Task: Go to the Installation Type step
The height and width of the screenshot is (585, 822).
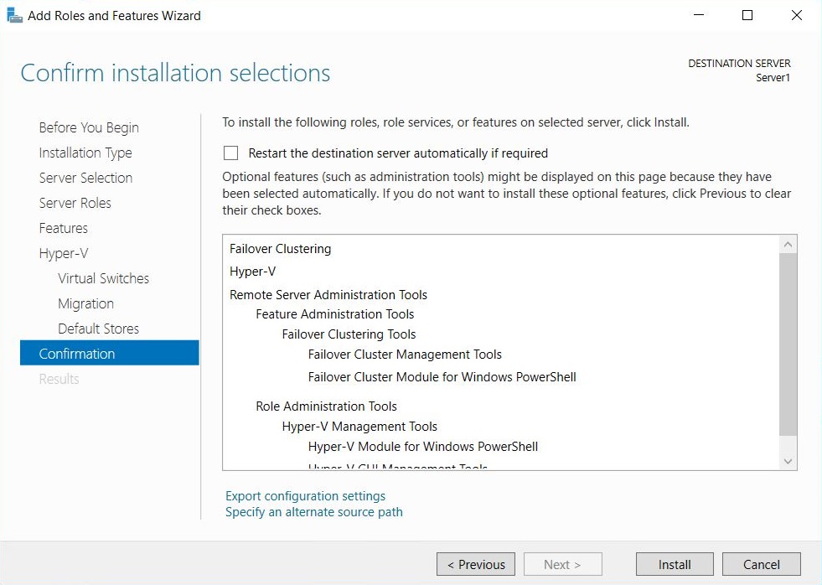Action: pyautogui.click(x=85, y=153)
